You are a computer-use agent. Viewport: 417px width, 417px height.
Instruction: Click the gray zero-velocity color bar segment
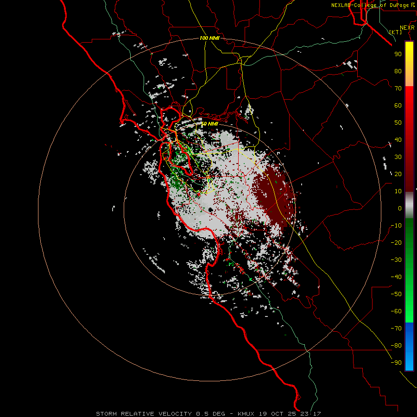tap(409, 205)
